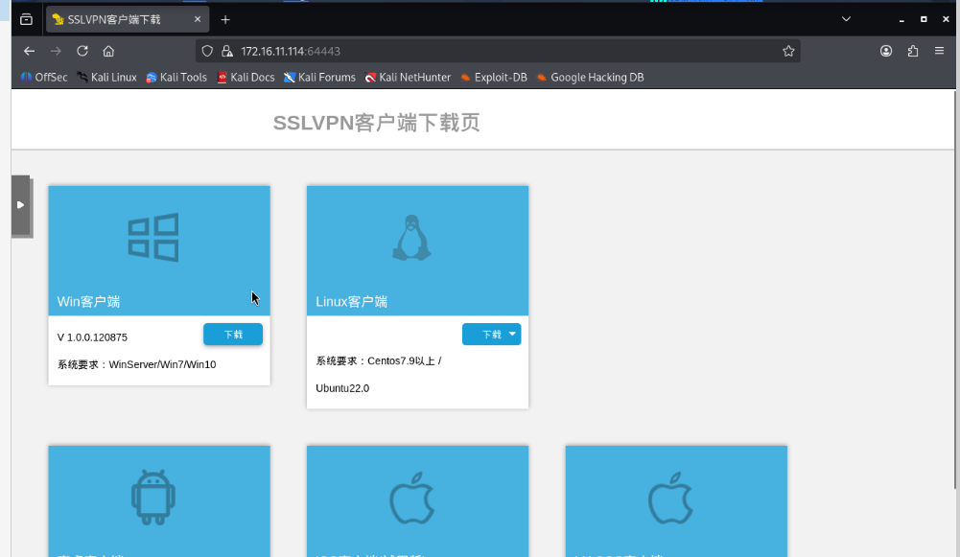List all tabs with the chevron
960x557 pixels.
(846, 19)
